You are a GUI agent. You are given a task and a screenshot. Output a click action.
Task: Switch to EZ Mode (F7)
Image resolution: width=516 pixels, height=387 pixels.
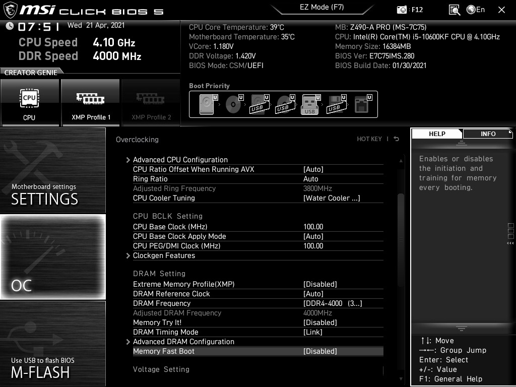coord(322,7)
